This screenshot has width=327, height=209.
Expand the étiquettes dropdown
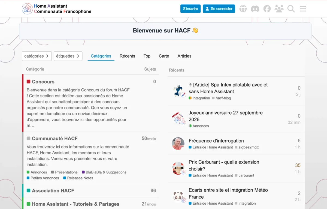[68, 56]
